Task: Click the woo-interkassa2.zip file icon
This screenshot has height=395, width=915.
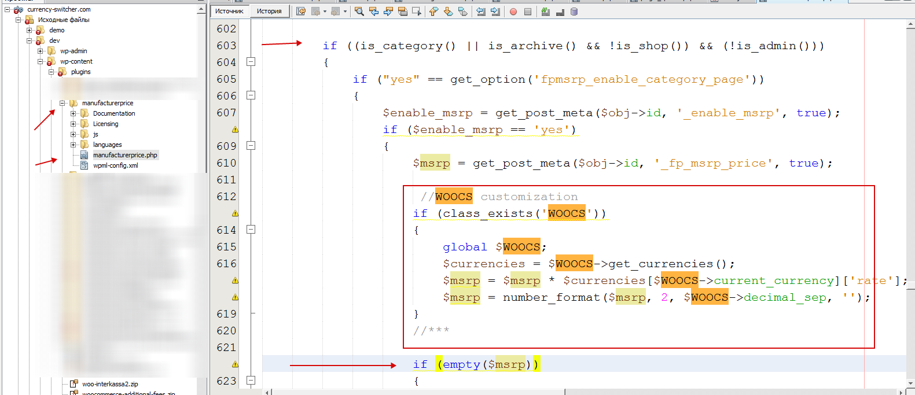Action: 74,384
